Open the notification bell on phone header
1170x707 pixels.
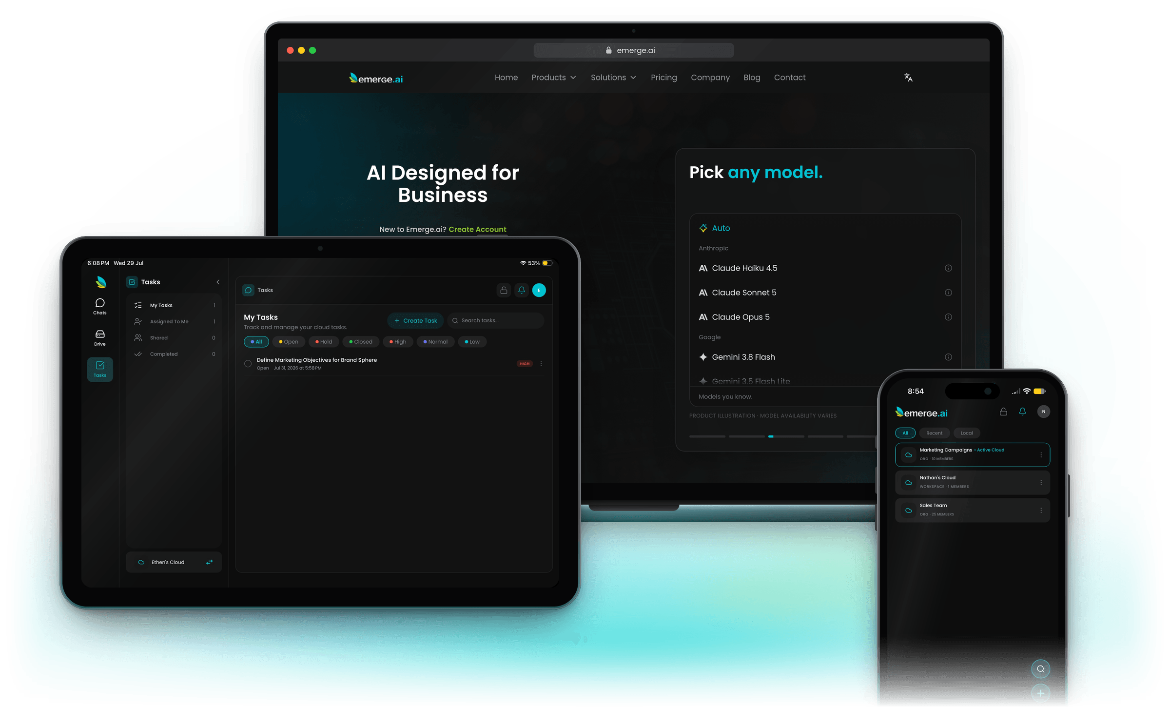(x=1022, y=412)
